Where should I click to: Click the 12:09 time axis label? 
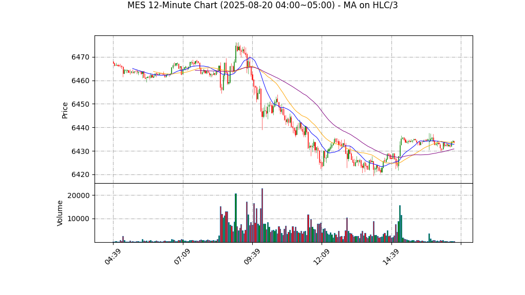pos(322,257)
